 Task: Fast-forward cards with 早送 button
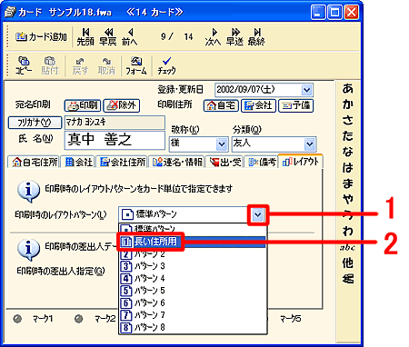234,37
